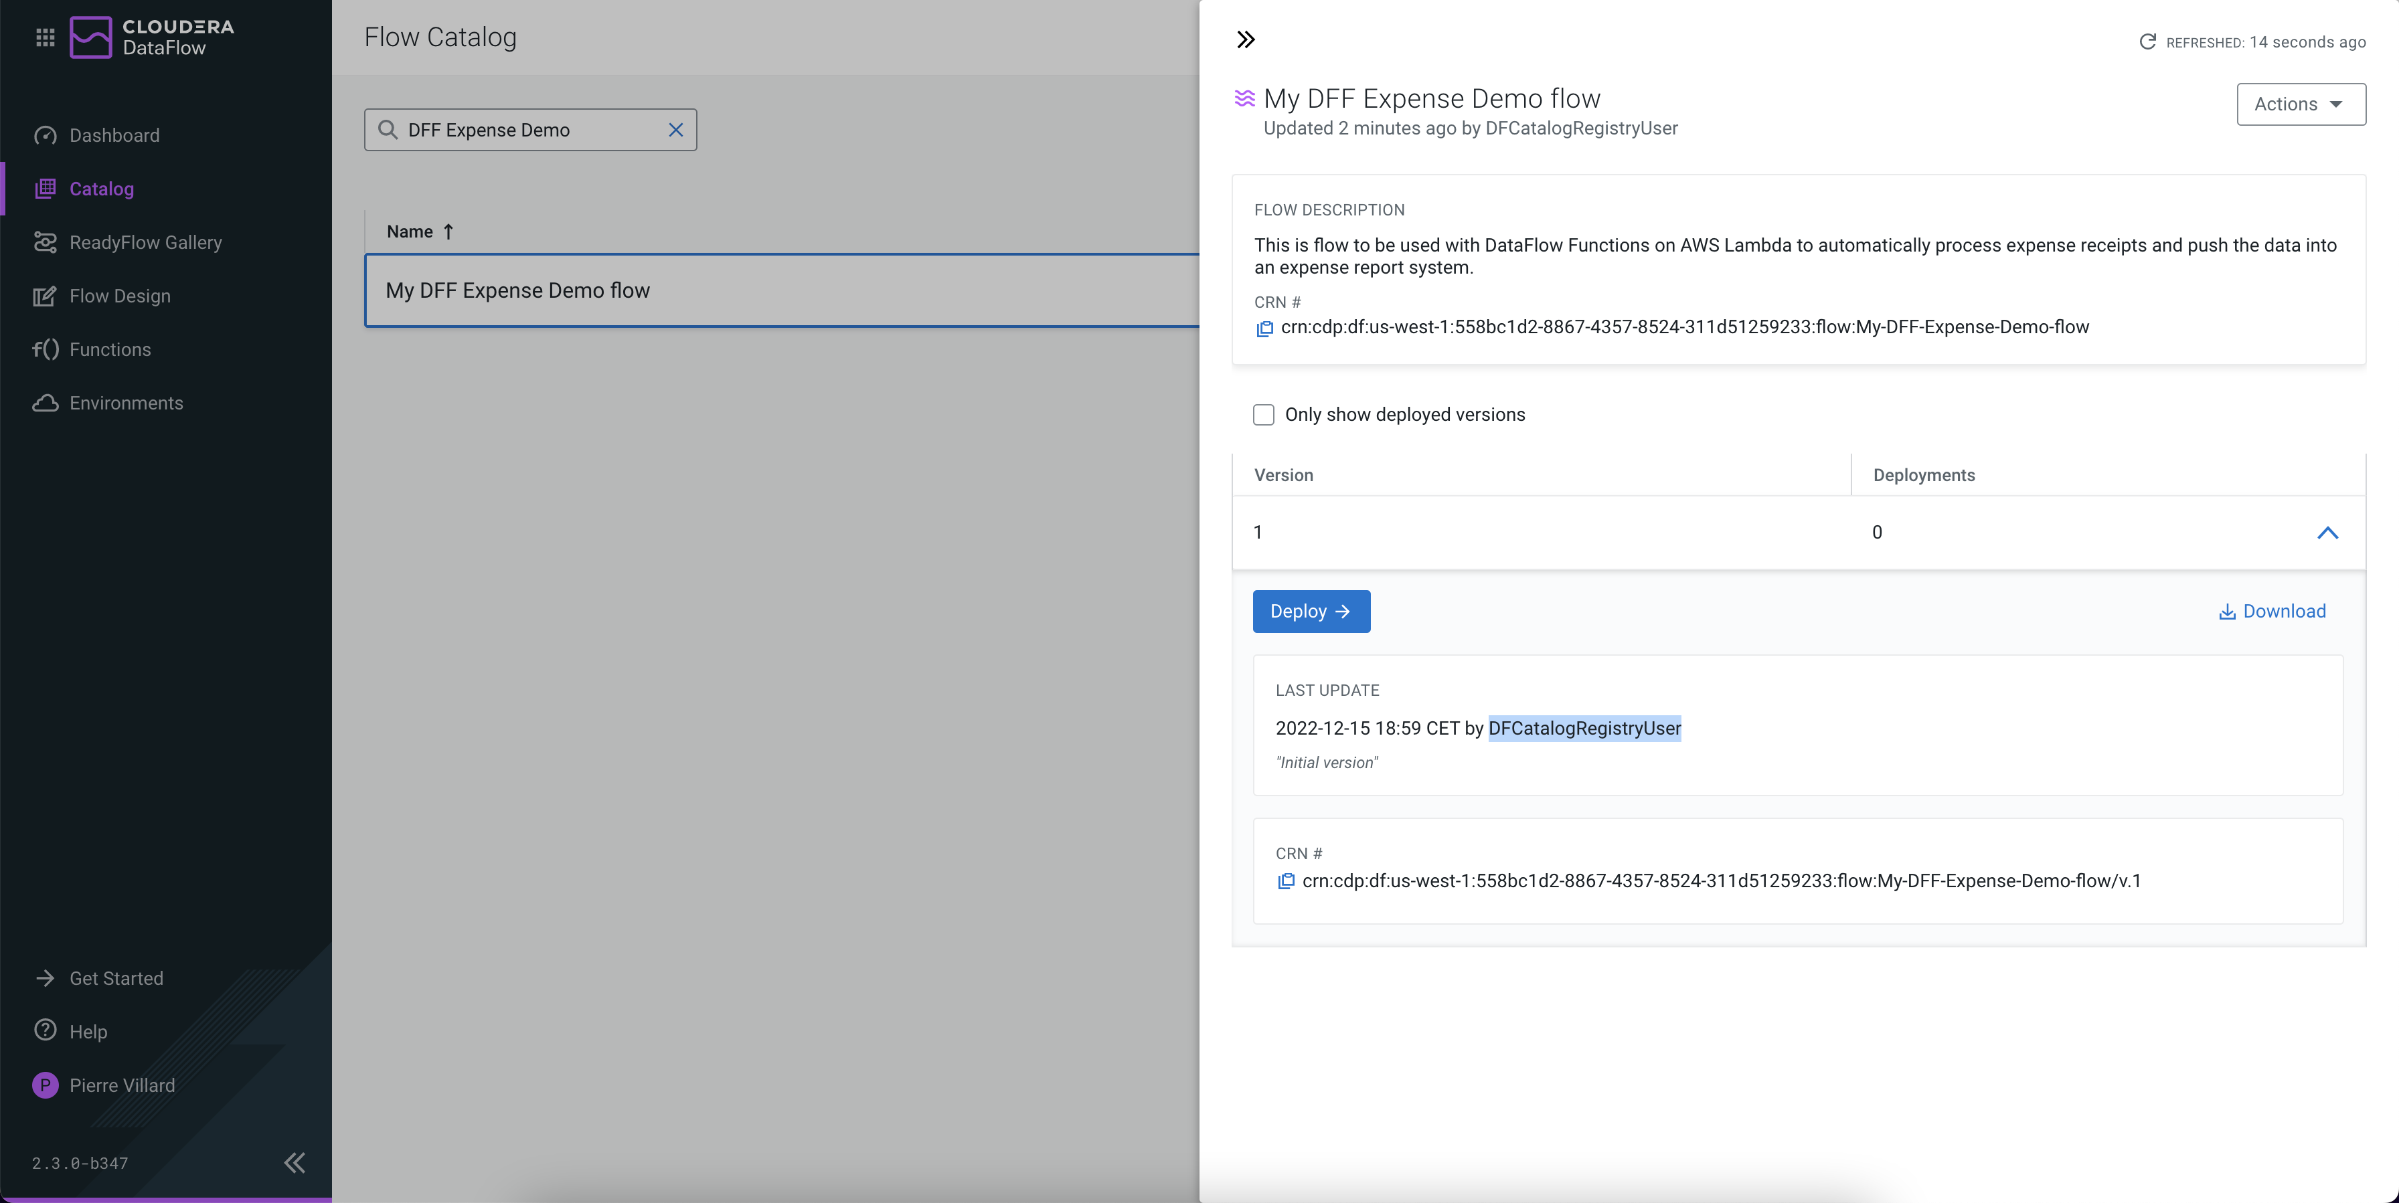2399x1203 pixels.
Task: Collapse the left navigation sidebar
Action: click(295, 1162)
